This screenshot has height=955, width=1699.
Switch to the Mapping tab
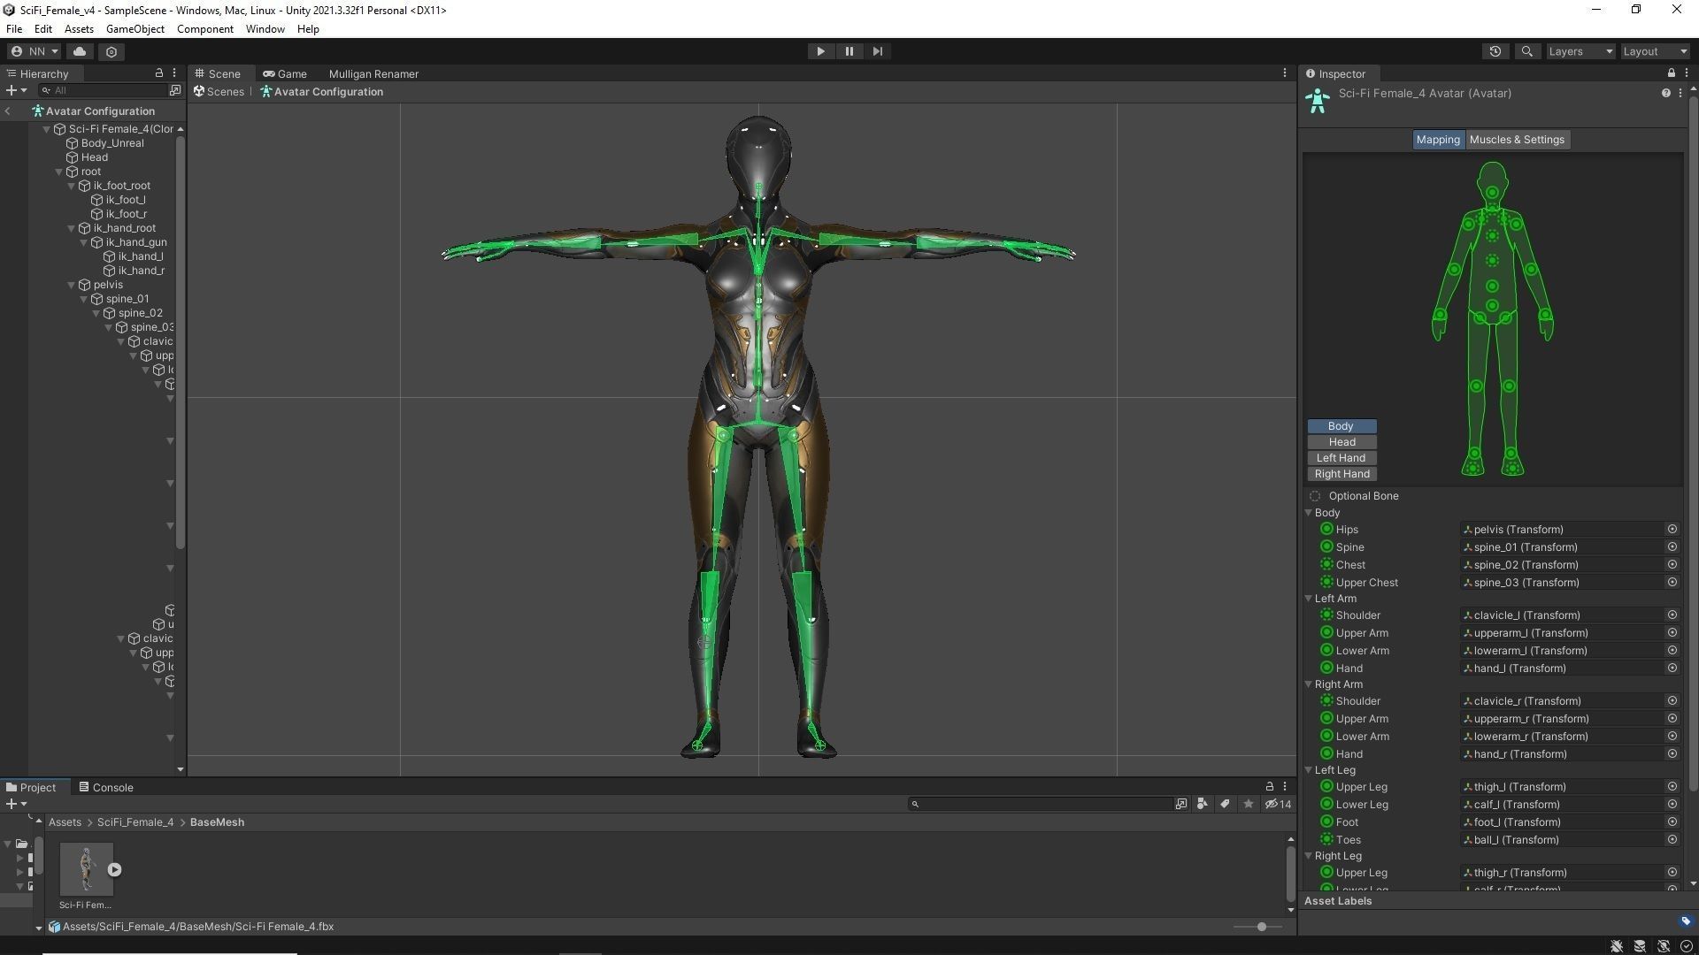(1438, 140)
